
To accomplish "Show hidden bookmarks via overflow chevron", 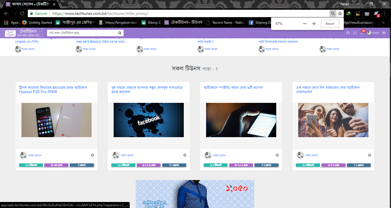I will coord(383,23).
